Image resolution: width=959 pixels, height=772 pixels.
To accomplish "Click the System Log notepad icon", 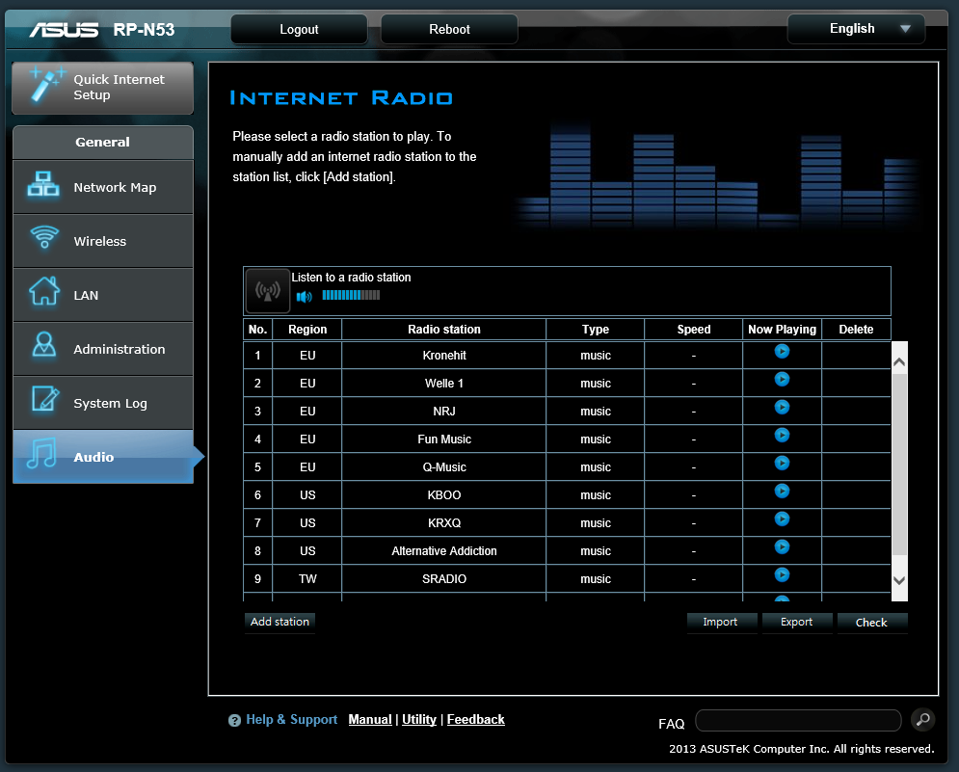I will click(45, 399).
